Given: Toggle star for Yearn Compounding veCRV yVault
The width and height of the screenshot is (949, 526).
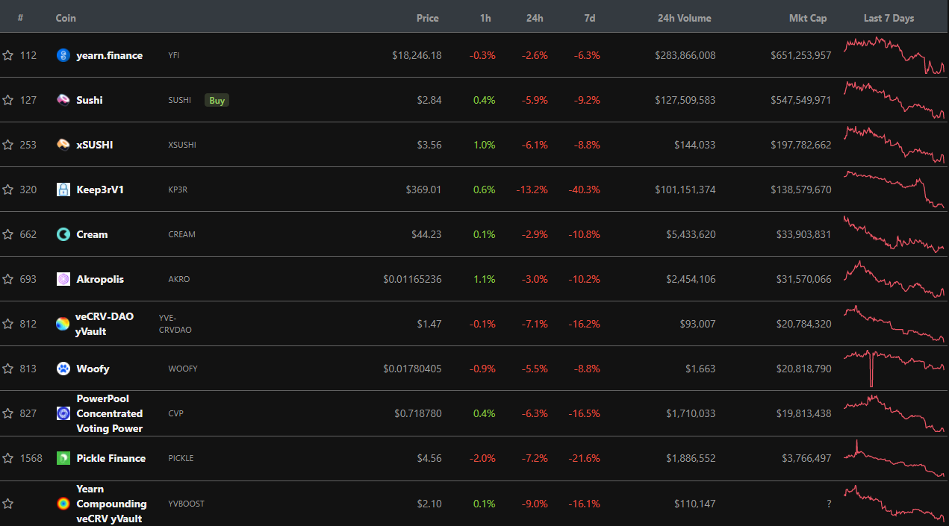Looking at the screenshot, I should pyautogui.click(x=7, y=504).
